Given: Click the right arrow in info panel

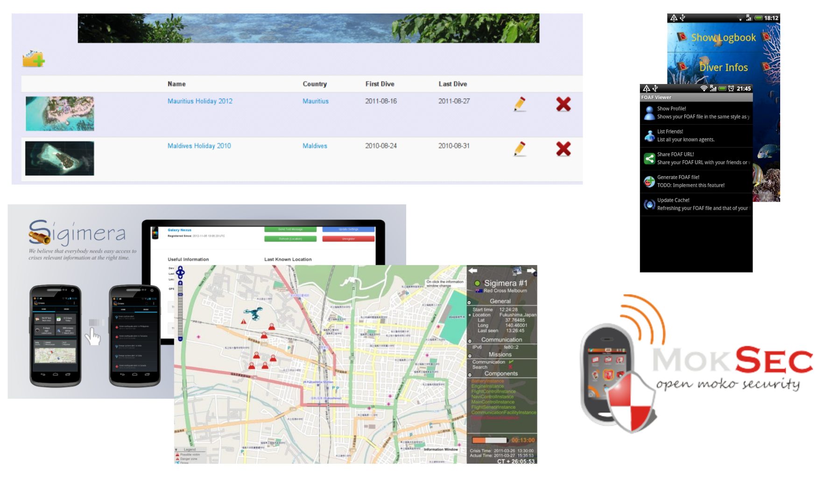Looking at the screenshot, I should point(531,271).
